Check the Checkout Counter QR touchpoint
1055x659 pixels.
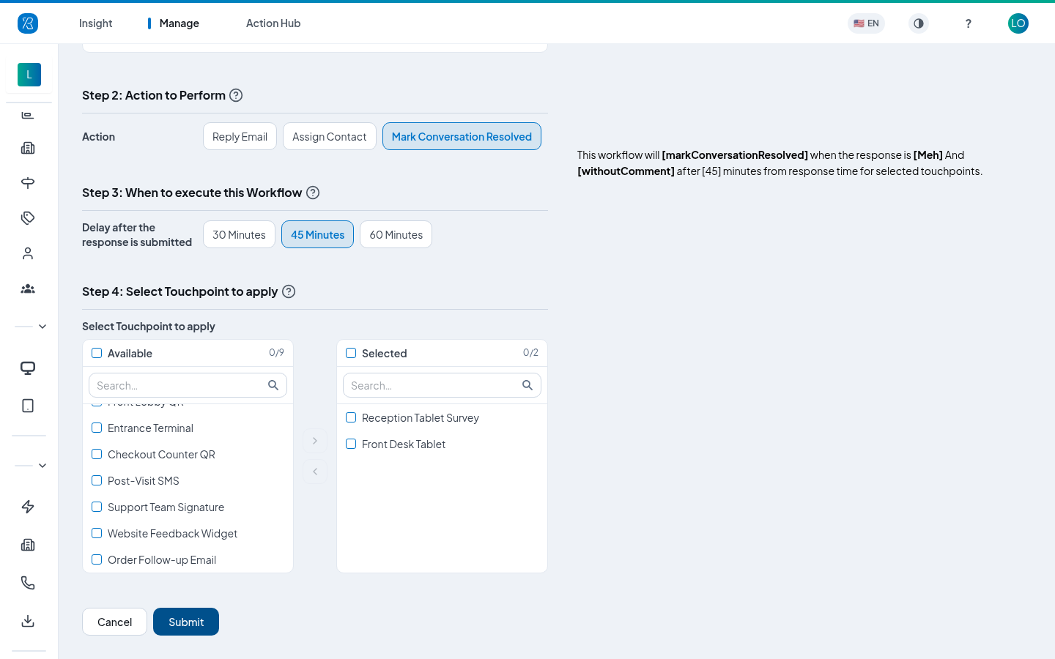tap(97, 454)
